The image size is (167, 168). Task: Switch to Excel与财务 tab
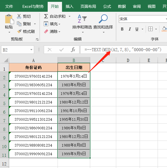[x=33, y=7]
